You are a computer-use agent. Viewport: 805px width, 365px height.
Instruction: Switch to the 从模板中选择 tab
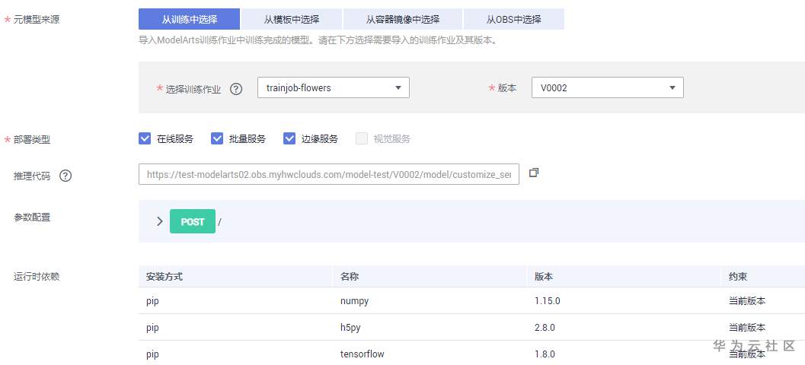(x=292, y=20)
